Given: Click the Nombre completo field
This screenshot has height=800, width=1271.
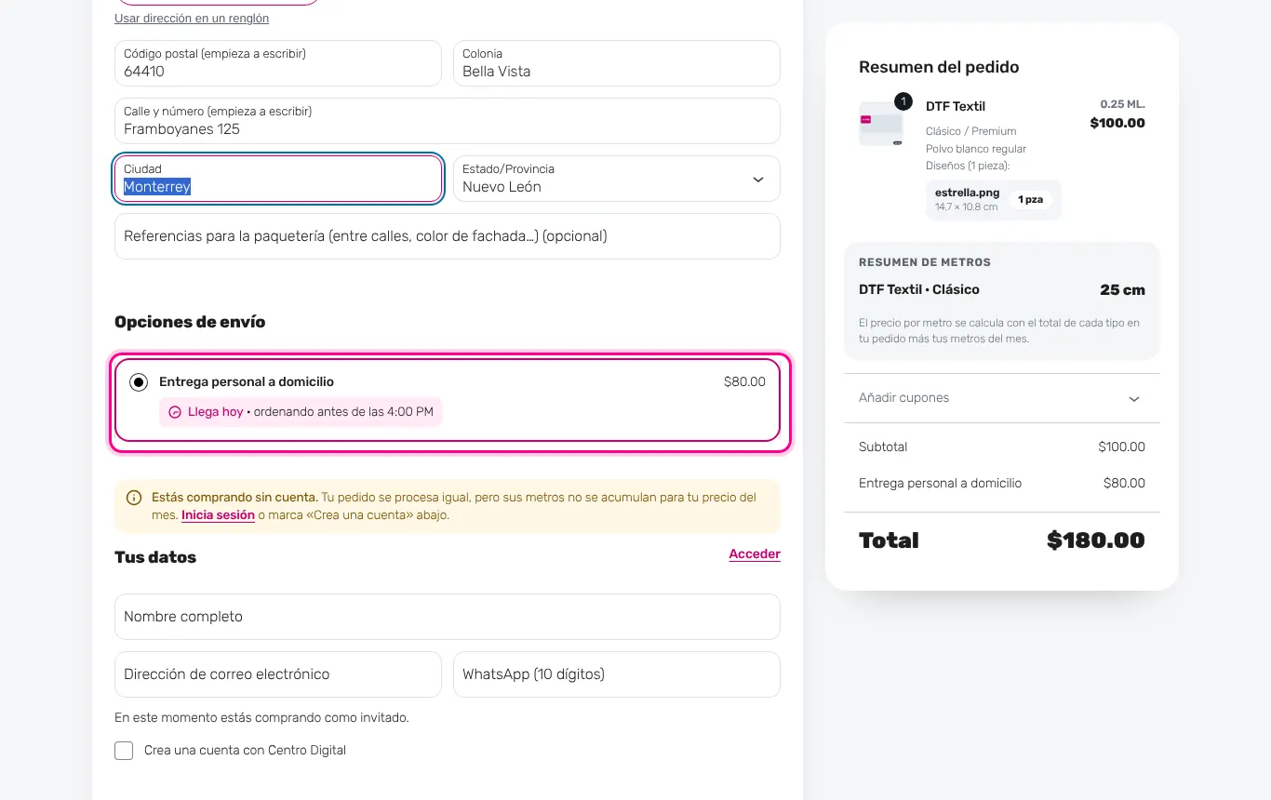Looking at the screenshot, I should pos(447,617).
